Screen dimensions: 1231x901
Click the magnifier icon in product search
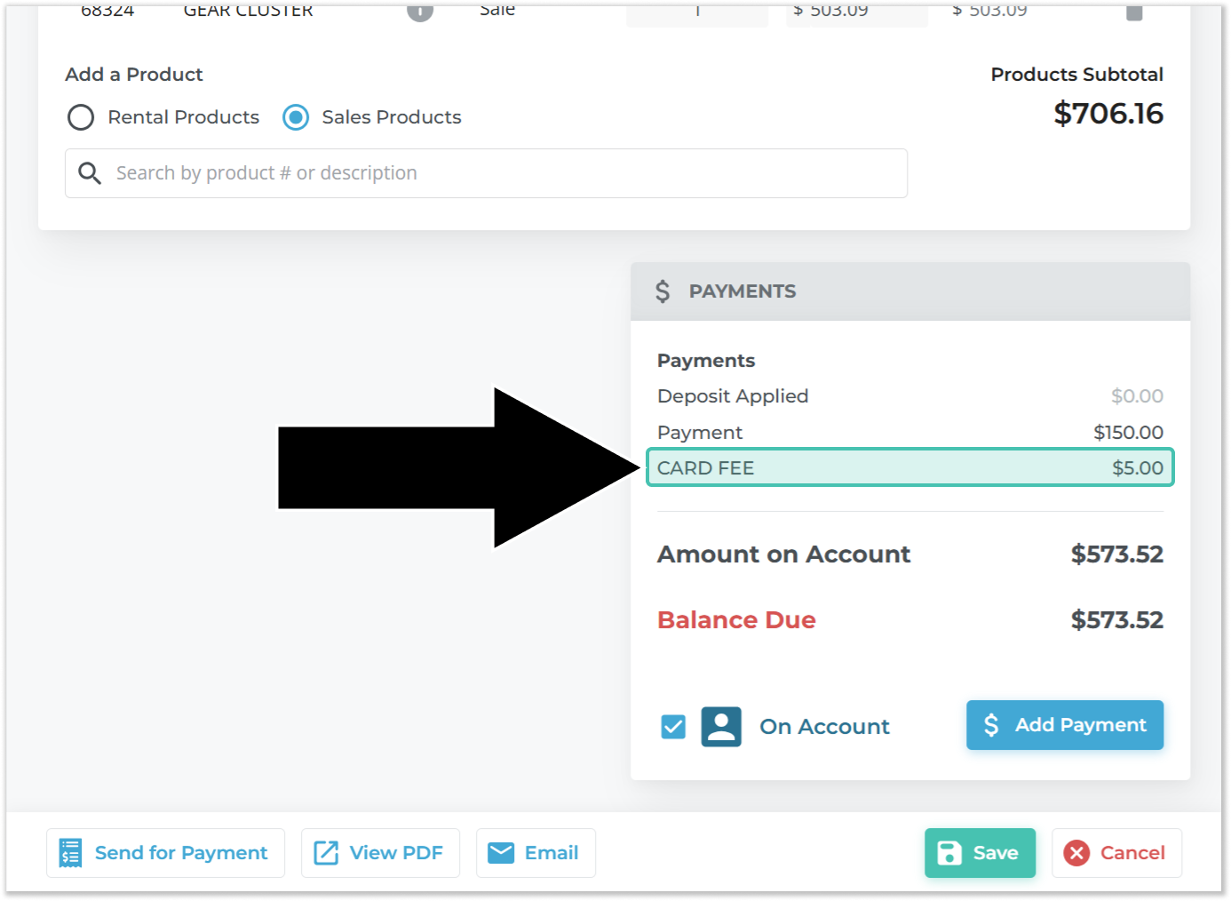[90, 173]
